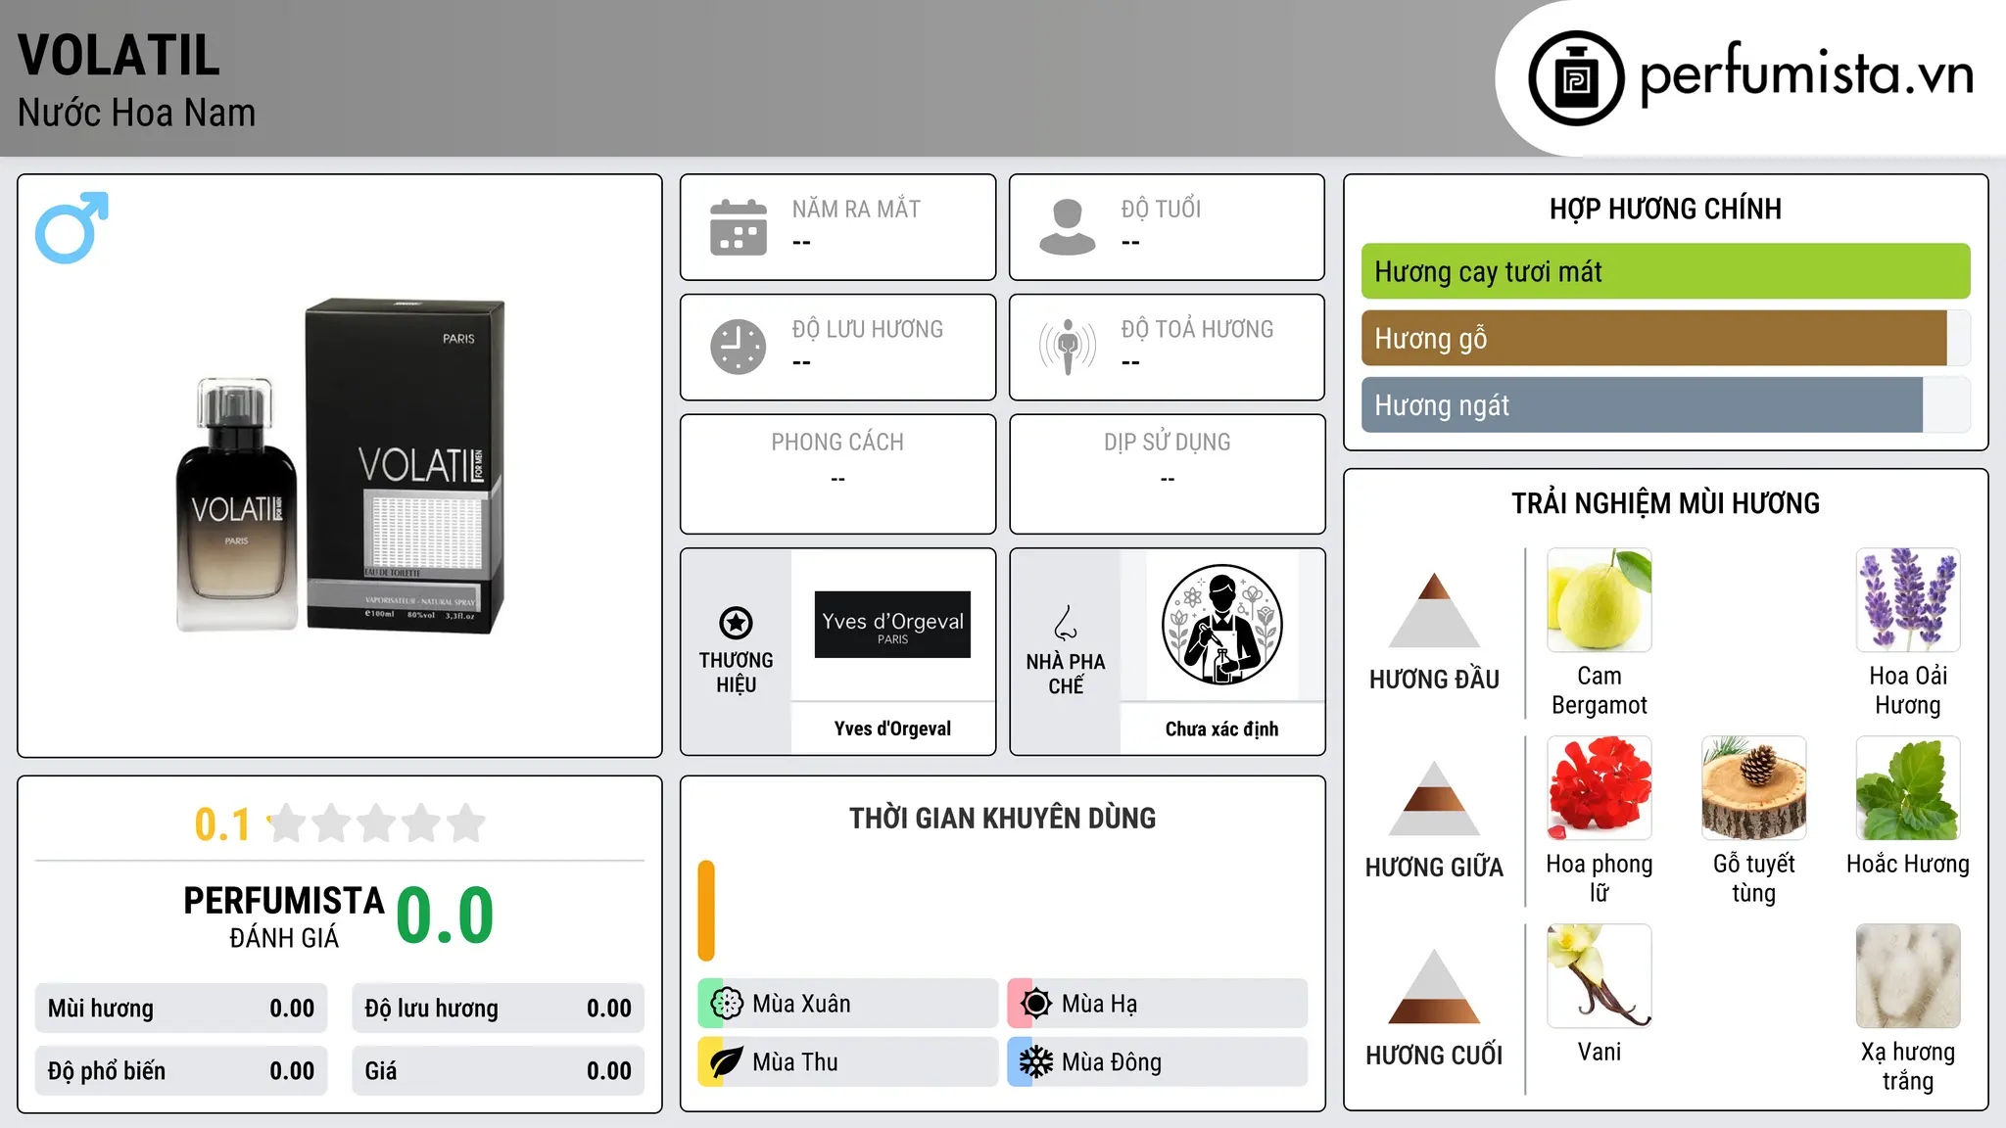Open the Vani vanilla note image

(1600, 976)
